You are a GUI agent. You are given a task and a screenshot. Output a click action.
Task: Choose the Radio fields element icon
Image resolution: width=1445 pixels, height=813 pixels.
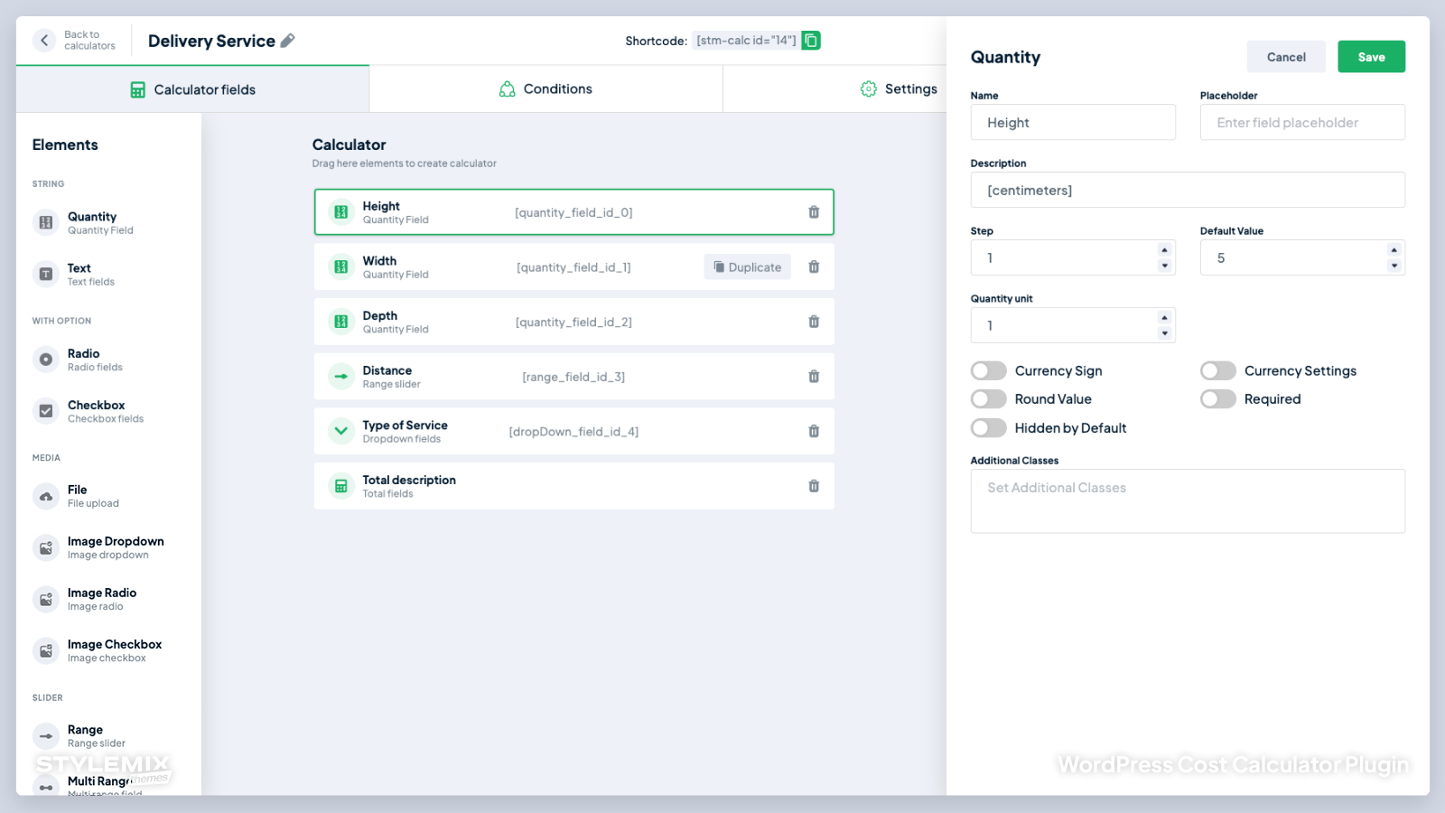(46, 360)
